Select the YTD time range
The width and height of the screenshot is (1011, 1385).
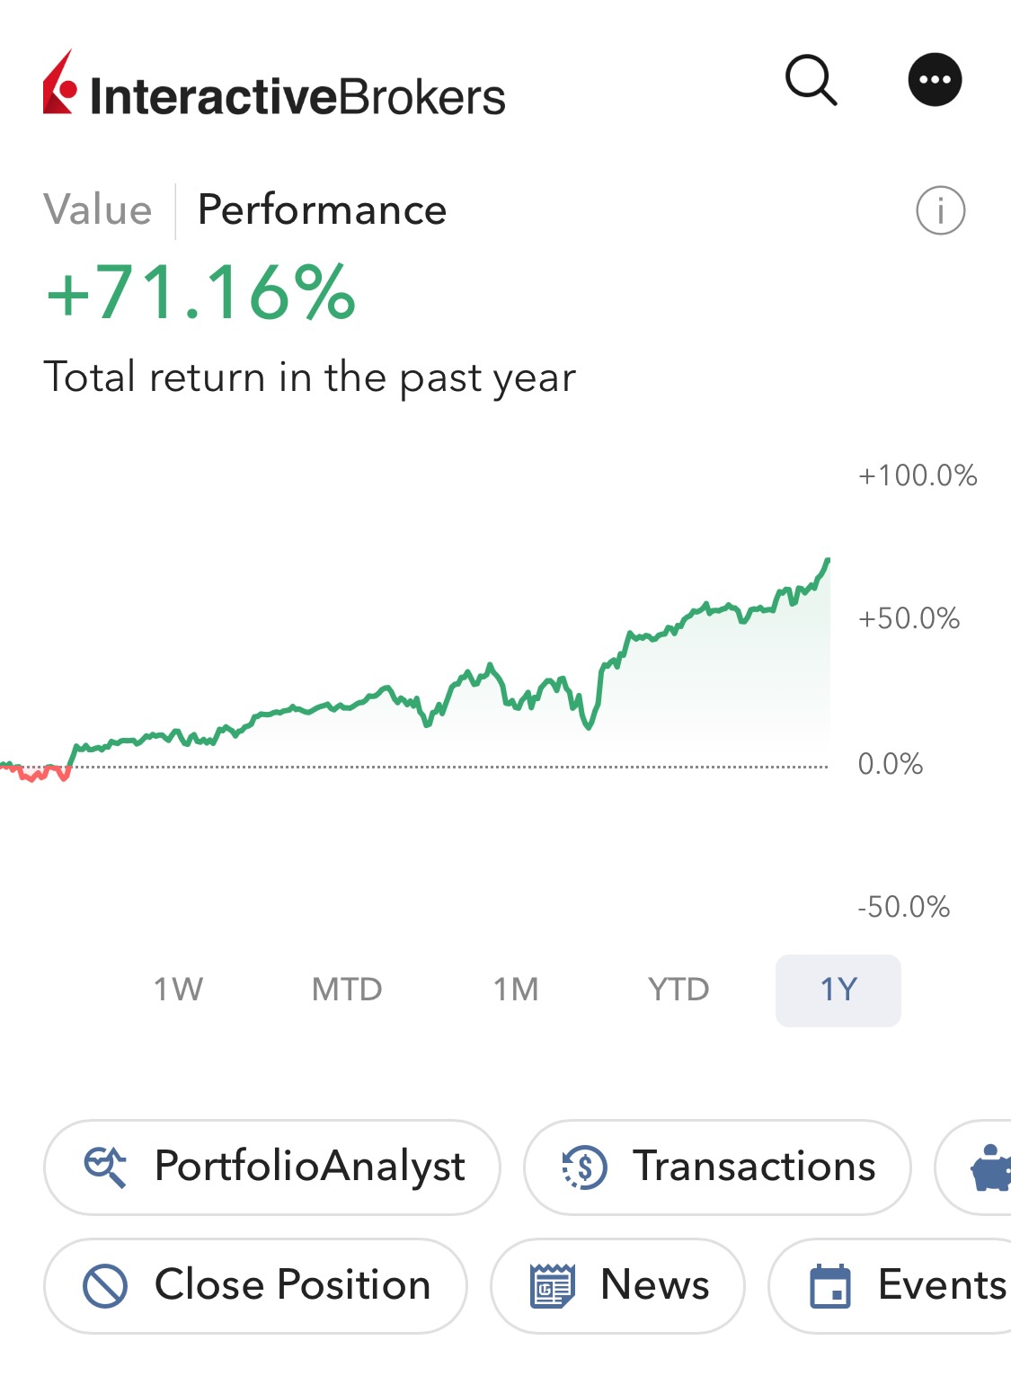tap(678, 990)
